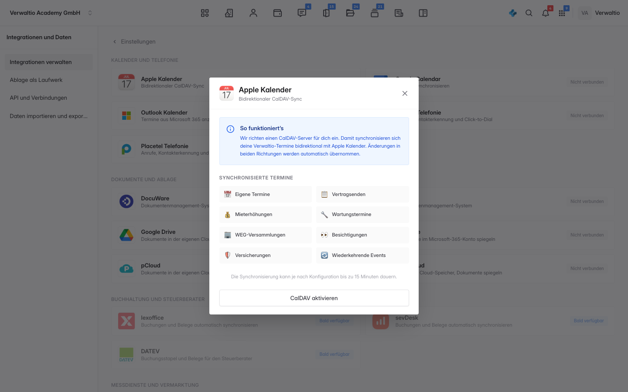Open search via the magnifier icon
The image size is (628, 392).
click(x=529, y=13)
